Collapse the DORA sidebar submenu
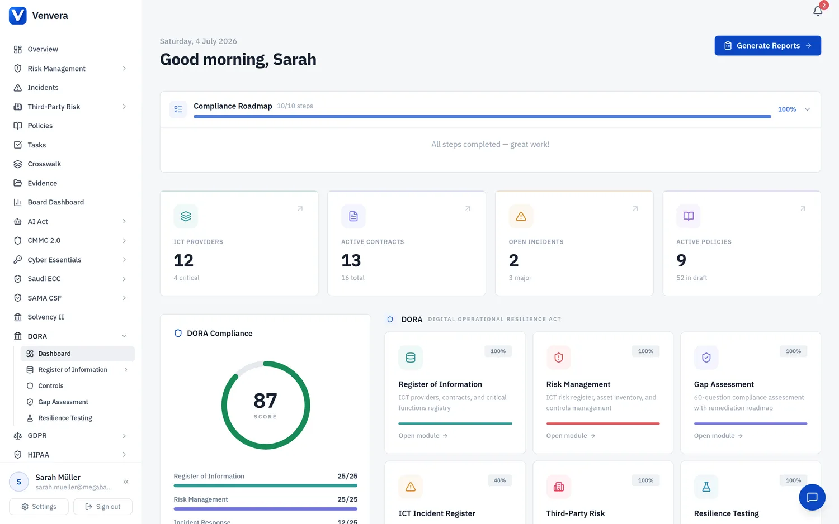Viewport: 839px width, 524px height. point(124,336)
